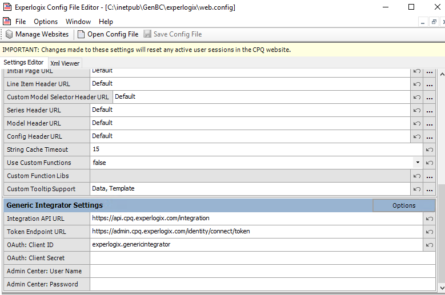Screen dimensions: 445x295
Task: Click the Use Custom Functions label
Action: (39, 163)
